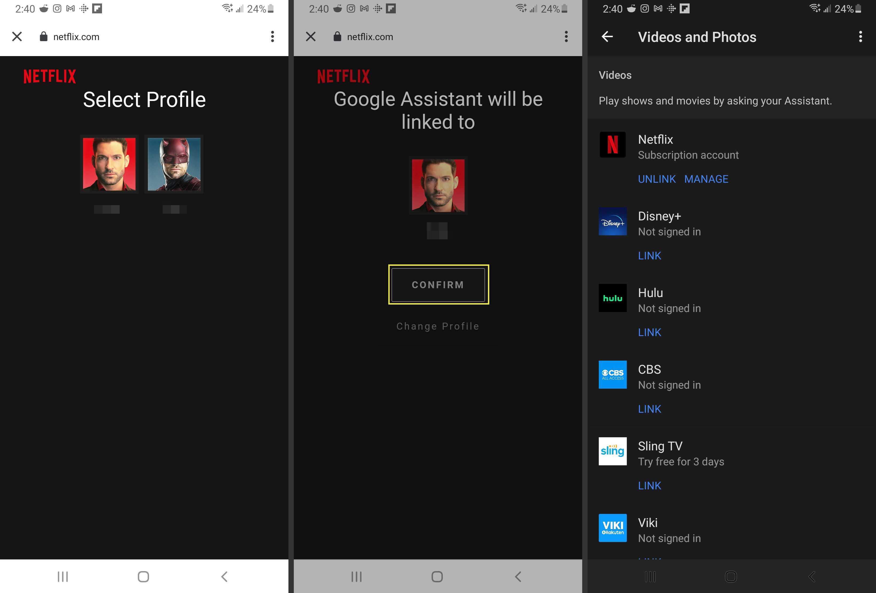The height and width of the screenshot is (593, 876).
Task: Tap back navigation on Videos and Photos screen
Action: click(x=812, y=576)
